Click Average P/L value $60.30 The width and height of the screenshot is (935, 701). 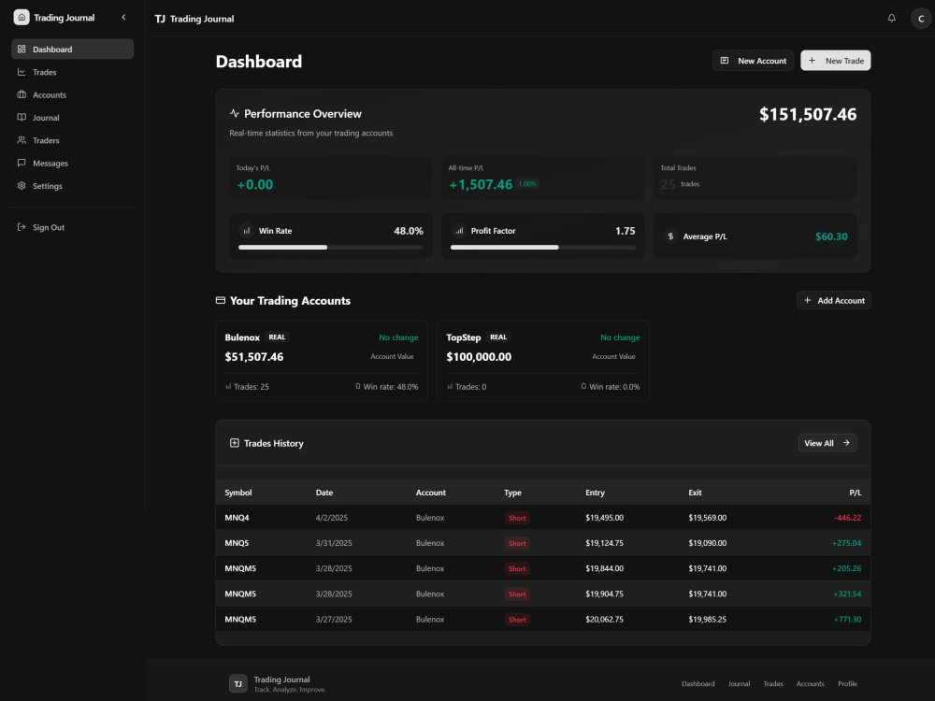tap(831, 236)
